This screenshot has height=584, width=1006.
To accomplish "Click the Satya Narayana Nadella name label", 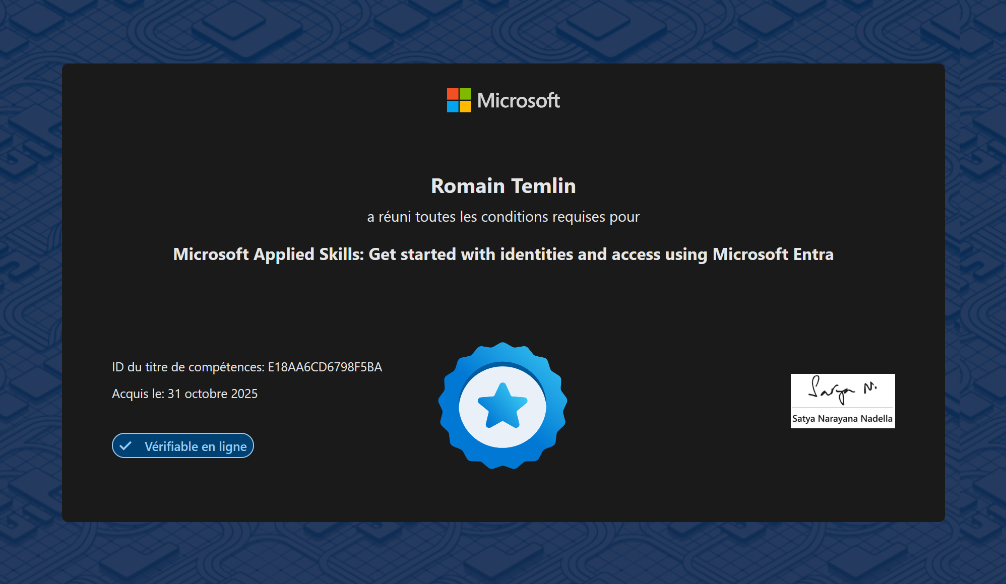I will click(x=842, y=419).
